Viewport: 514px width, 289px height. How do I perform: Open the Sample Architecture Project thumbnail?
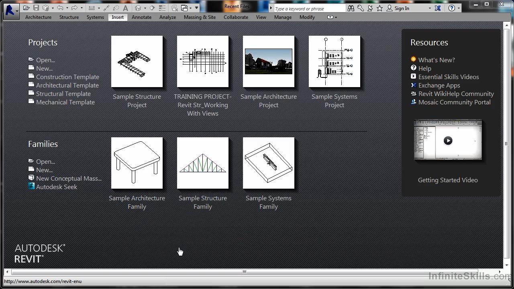pos(268,61)
